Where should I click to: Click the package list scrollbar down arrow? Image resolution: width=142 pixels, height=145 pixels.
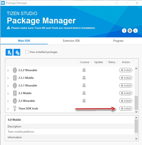136,112
